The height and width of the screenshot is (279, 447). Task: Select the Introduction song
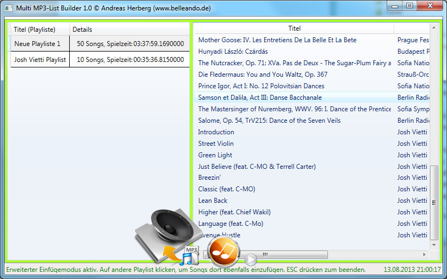coord(216,132)
